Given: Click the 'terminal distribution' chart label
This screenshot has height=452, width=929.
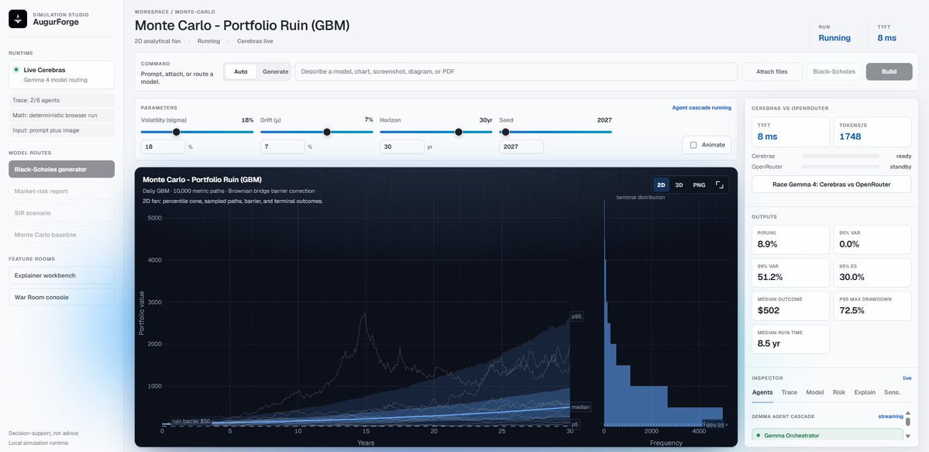Looking at the screenshot, I should point(641,197).
